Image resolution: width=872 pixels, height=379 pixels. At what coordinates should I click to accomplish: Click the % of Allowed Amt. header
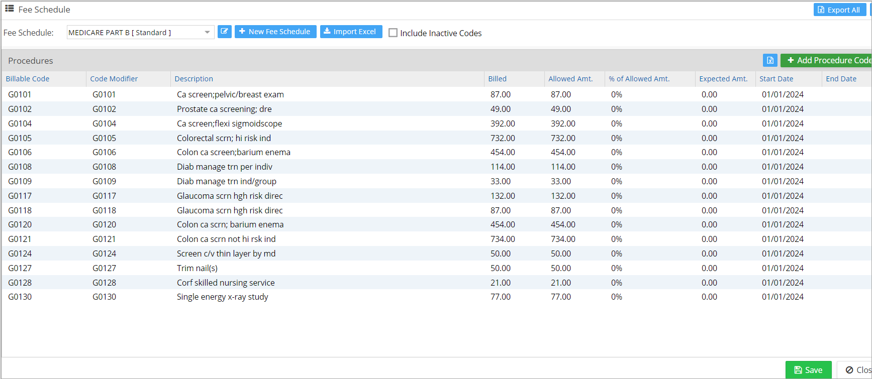point(639,79)
